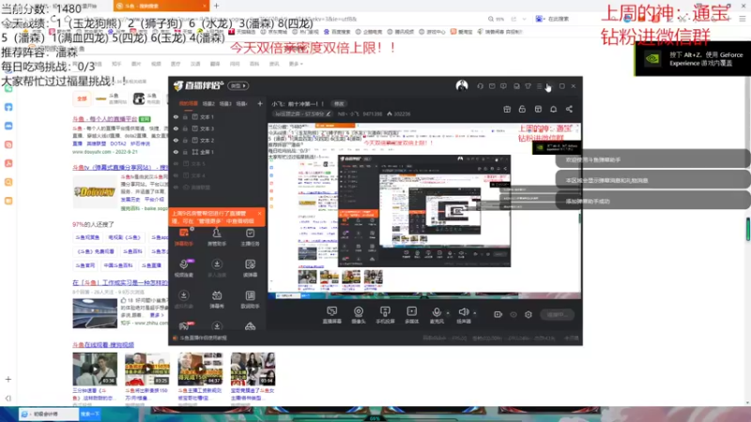Toggle visibility of layer 全屏 1
751x422 pixels.
(176, 152)
